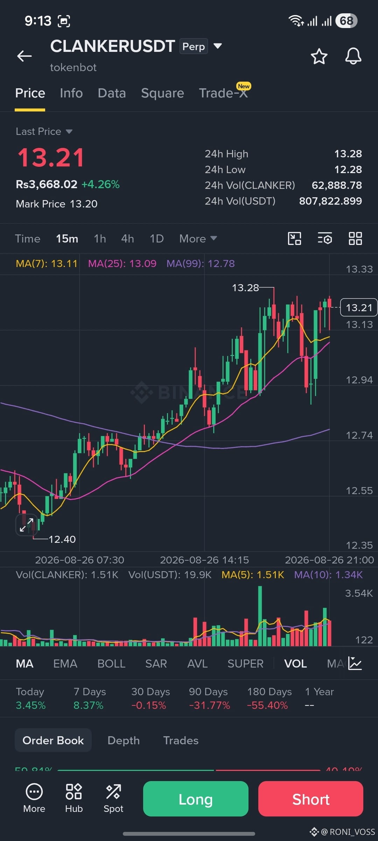Viewport: 378px width, 841px height.
Task: Toggle the EMA indicator
Action: coord(65,664)
